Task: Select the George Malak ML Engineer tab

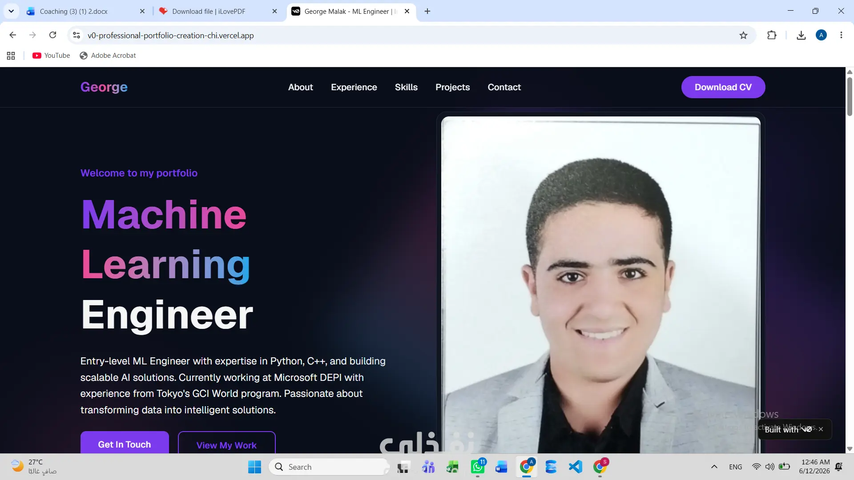Action: [x=351, y=11]
